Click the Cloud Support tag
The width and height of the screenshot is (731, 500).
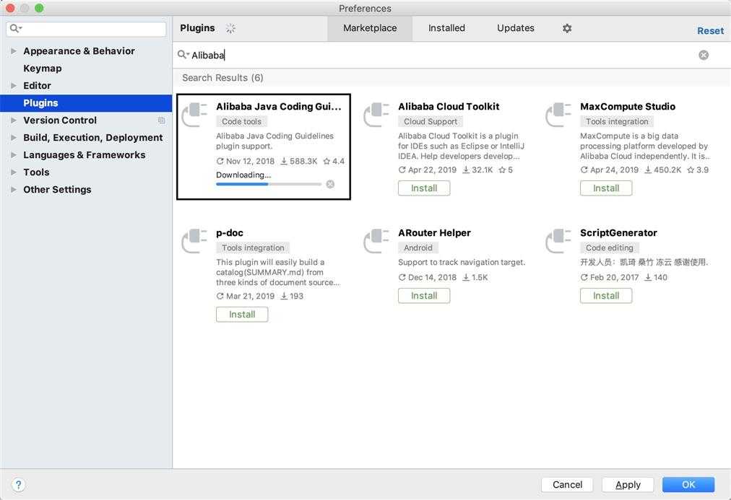[x=431, y=121]
